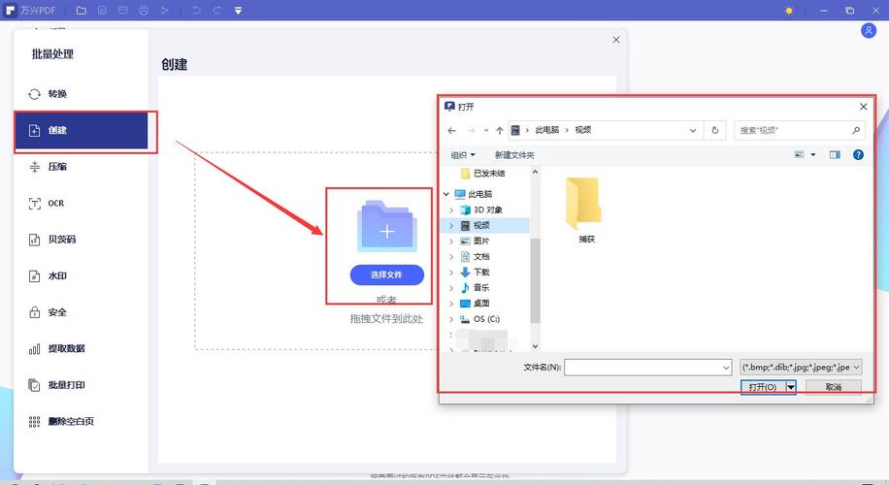Select 创建 in batch sidebar
The width and height of the screenshot is (889, 485).
coord(82,130)
